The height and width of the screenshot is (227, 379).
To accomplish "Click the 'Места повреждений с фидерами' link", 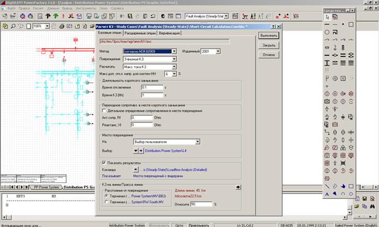I will [158, 176].
